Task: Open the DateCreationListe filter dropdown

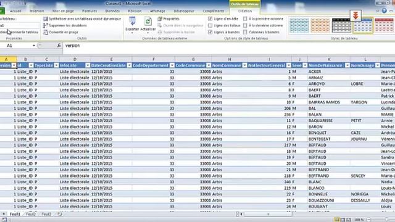Action: 129,65
